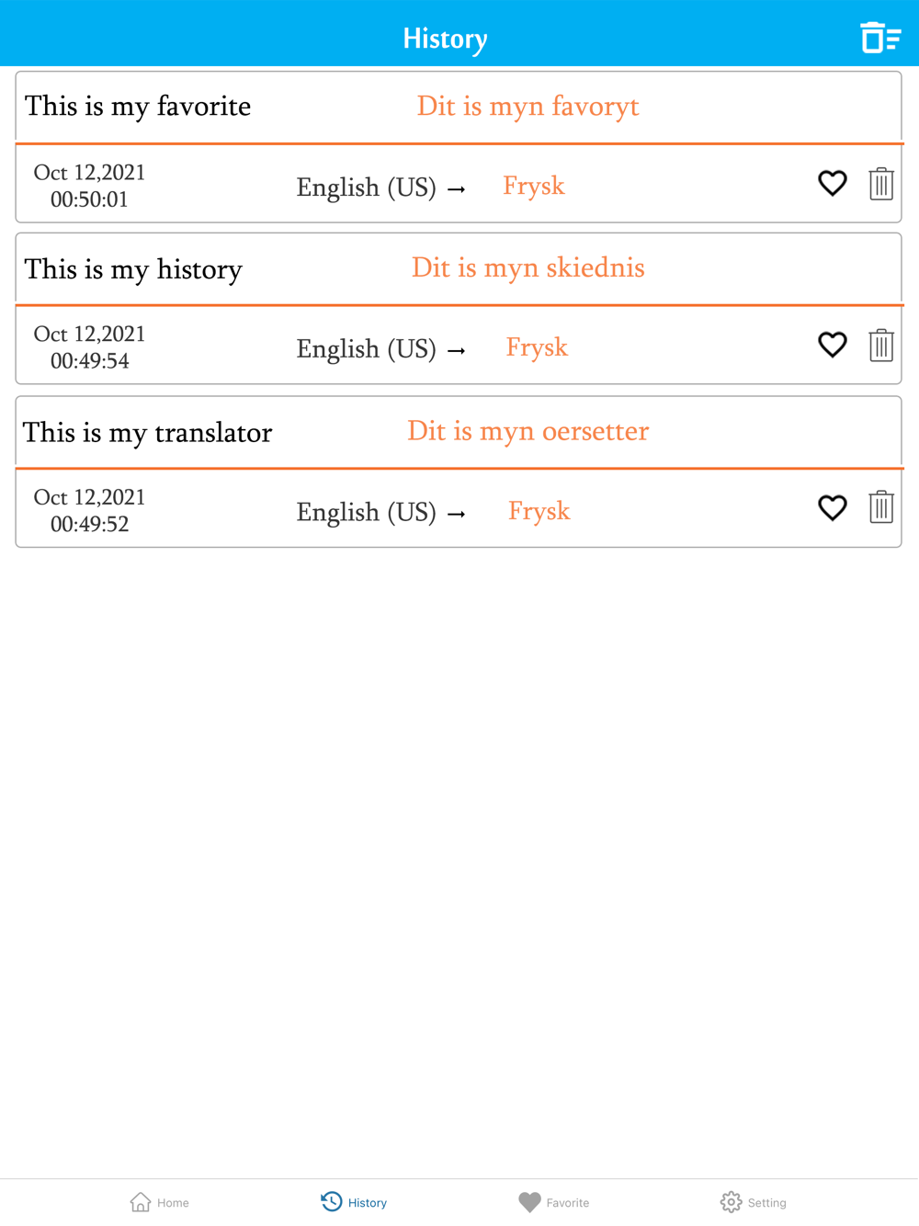Tap the 'Dit is myn oersetter' translation
This screenshot has height=1226, width=919.
pyautogui.click(x=528, y=431)
